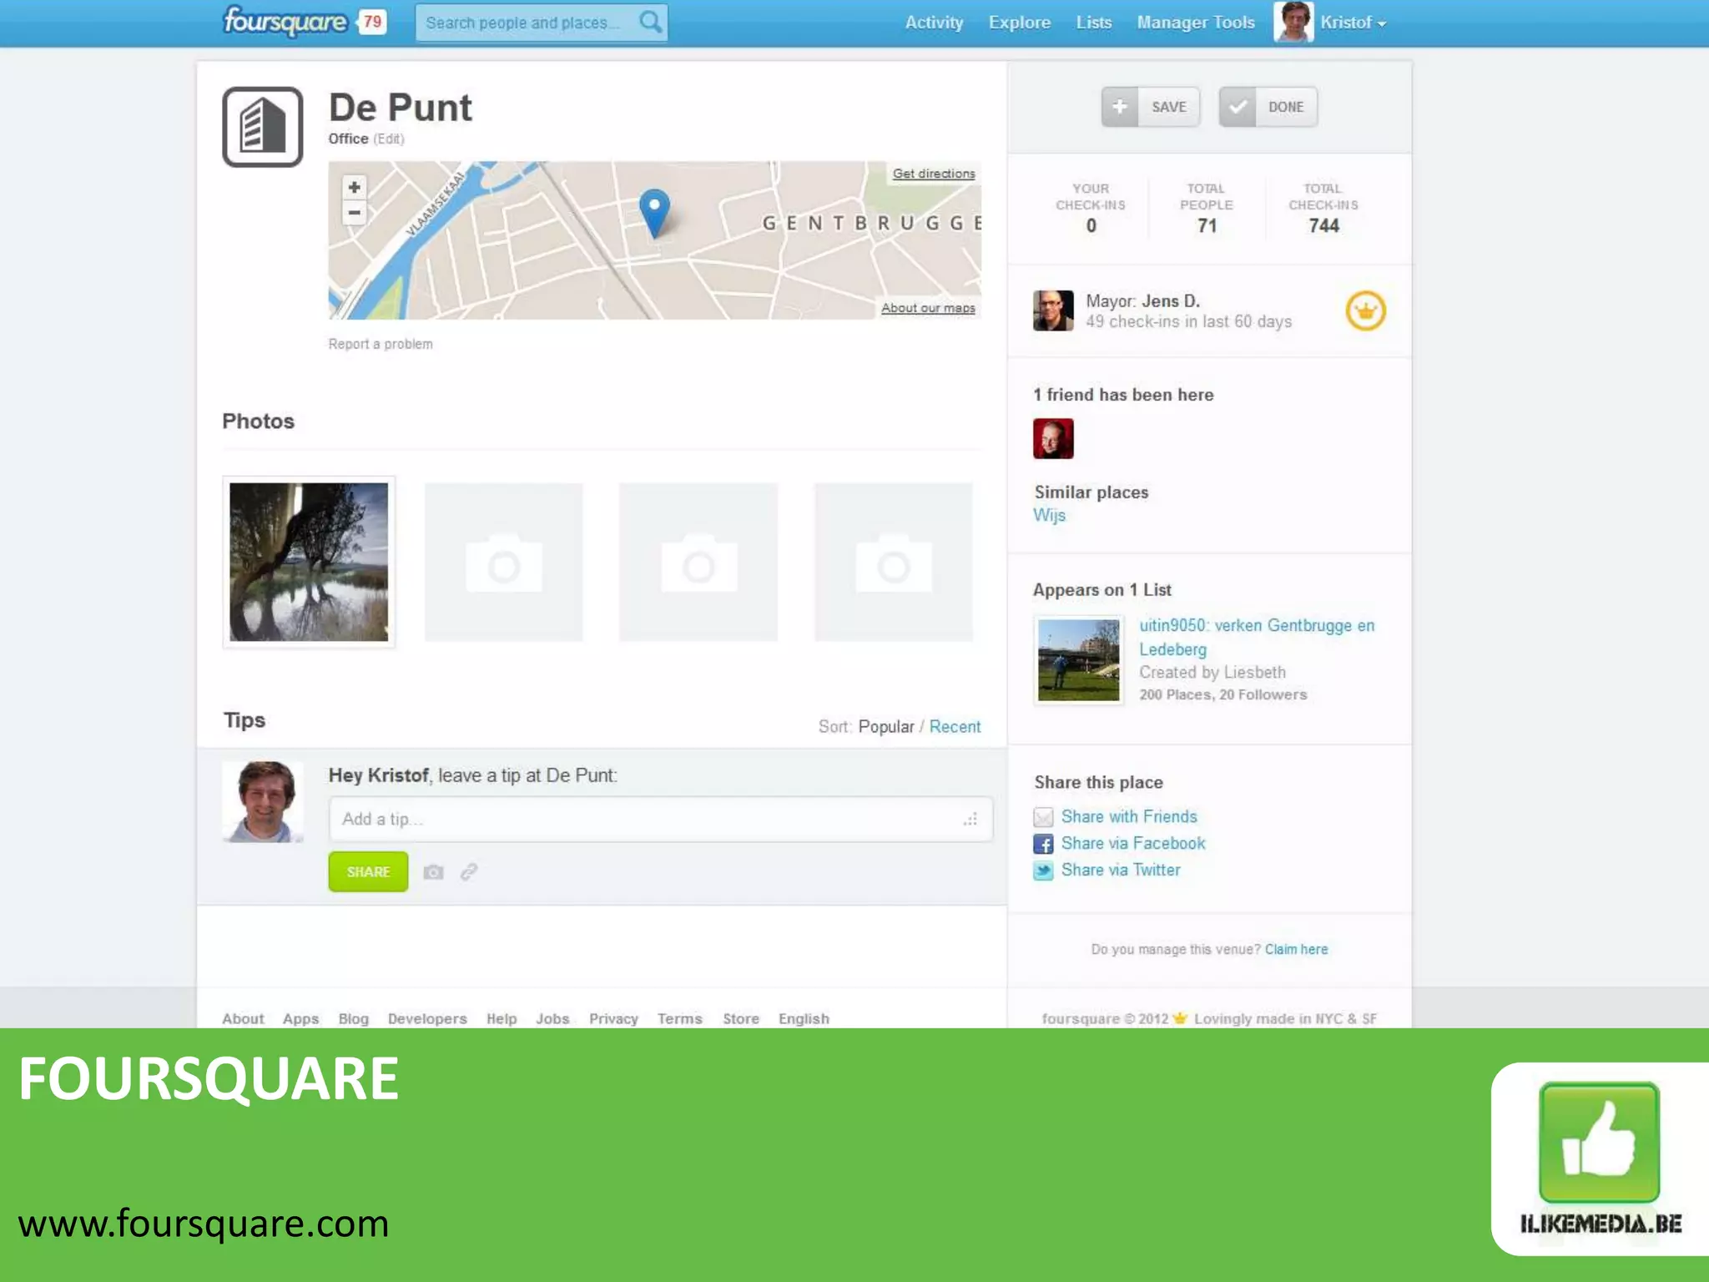Open similar place Wijs
Image resolution: width=1709 pixels, height=1282 pixels.
click(x=1049, y=515)
